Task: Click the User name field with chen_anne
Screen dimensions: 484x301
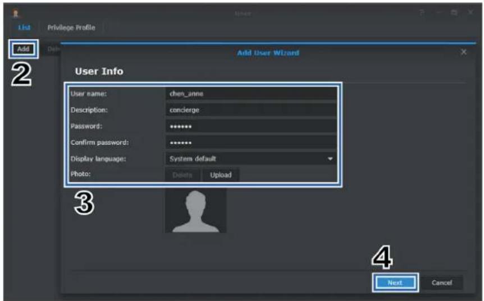Action: point(251,94)
